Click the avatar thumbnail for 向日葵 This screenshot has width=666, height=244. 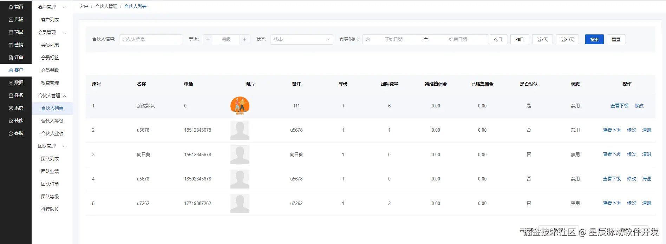(x=240, y=155)
